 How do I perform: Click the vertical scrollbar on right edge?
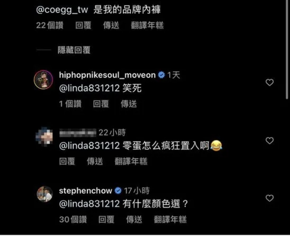coord(287,50)
